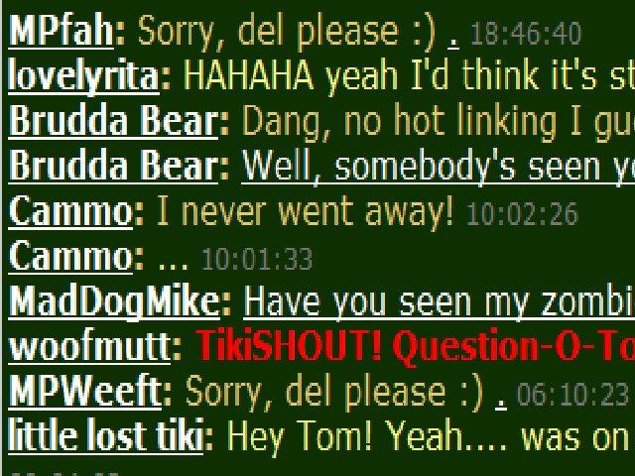Open little lost tiki's profile link
The image size is (635, 476).
[106, 436]
